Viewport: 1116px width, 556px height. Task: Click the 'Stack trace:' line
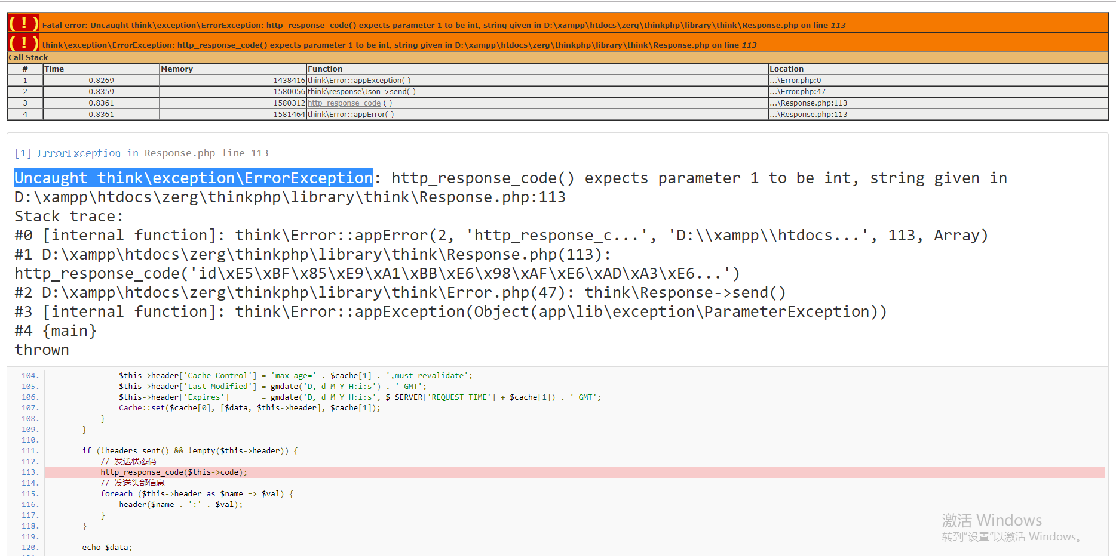pos(69,216)
